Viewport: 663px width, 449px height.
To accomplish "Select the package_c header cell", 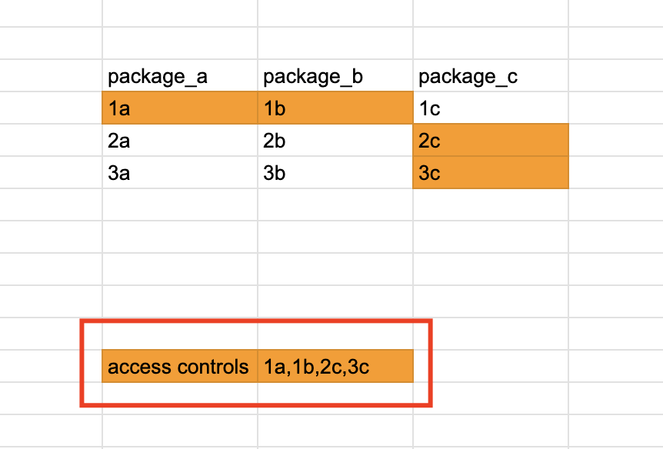I will point(491,75).
